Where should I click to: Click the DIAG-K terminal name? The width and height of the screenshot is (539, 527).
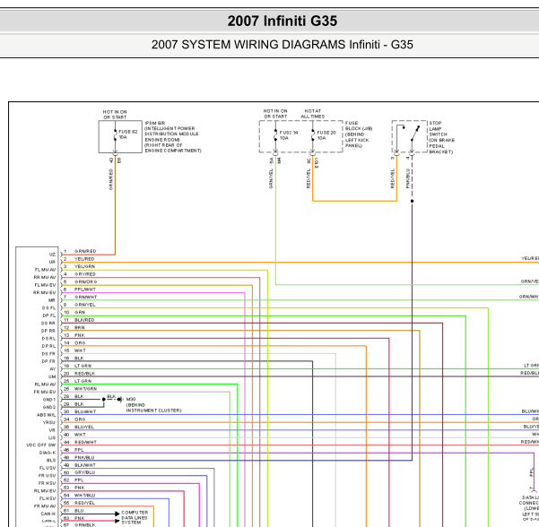[x=48, y=453]
